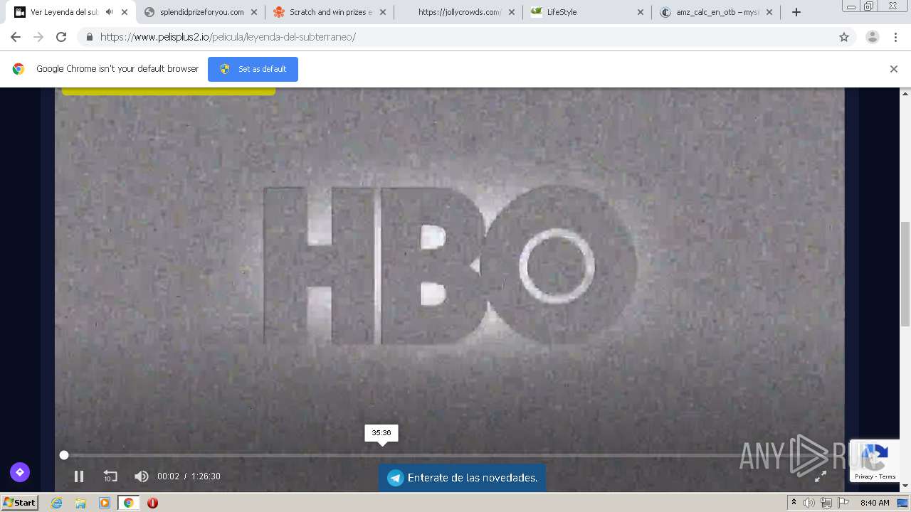The height and width of the screenshot is (512, 911).
Task: Rewind video by 10 seconds
Action: 110,476
